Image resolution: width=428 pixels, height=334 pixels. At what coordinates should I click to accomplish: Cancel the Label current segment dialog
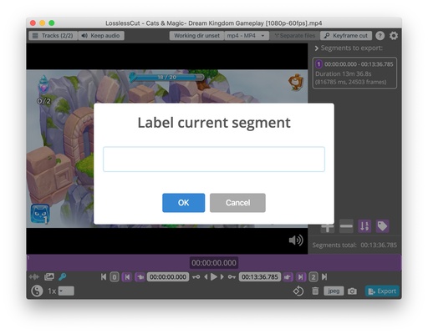pyautogui.click(x=237, y=203)
